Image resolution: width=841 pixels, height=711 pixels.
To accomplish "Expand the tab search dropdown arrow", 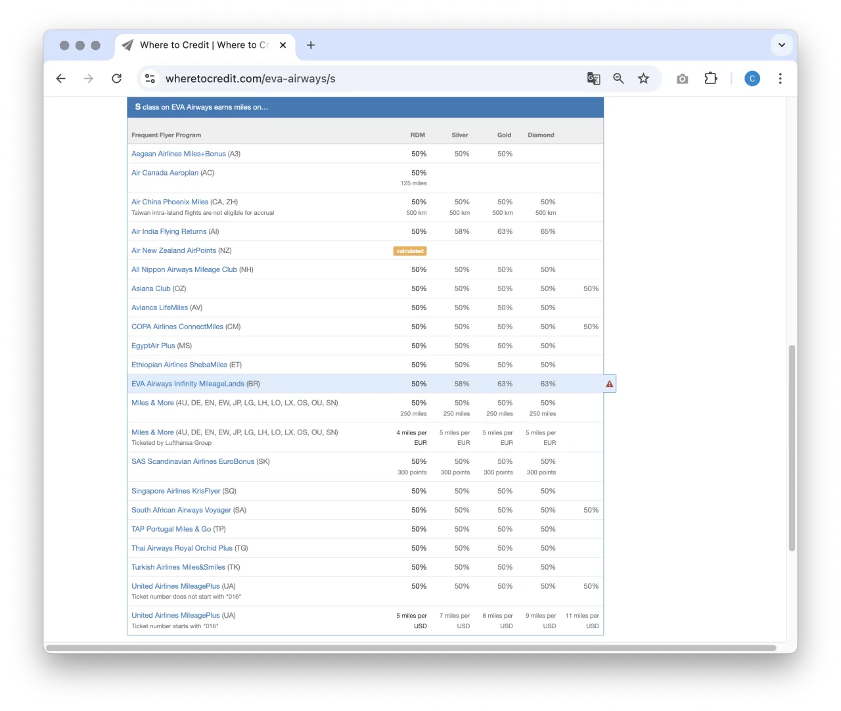I will pos(781,45).
